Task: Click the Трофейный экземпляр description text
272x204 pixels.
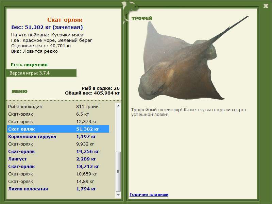Action: point(189,112)
